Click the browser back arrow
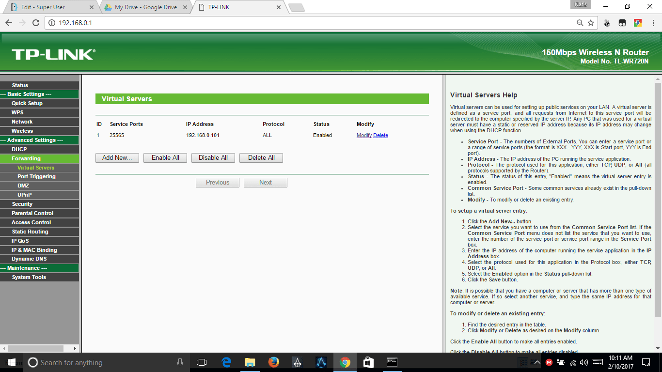 pyautogui.click(x=9, y=23)
